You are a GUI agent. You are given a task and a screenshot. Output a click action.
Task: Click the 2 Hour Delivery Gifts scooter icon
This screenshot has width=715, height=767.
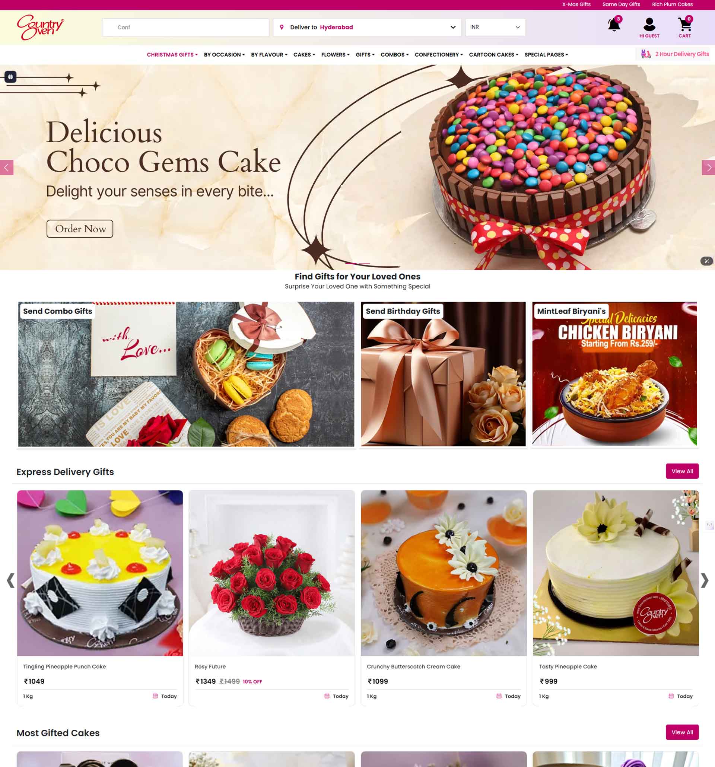[645, 54]
